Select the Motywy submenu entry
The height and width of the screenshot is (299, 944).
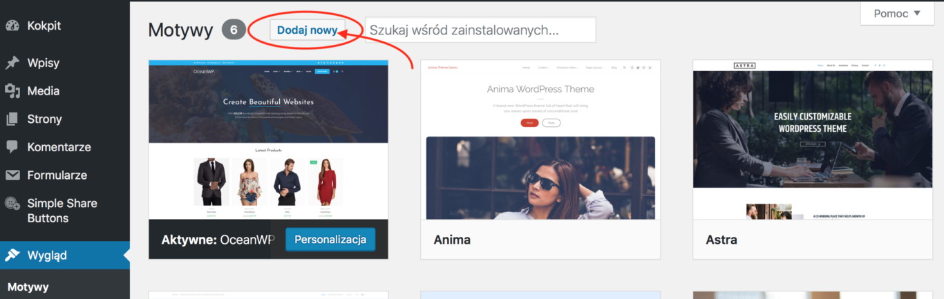click(x=28, y=287)
